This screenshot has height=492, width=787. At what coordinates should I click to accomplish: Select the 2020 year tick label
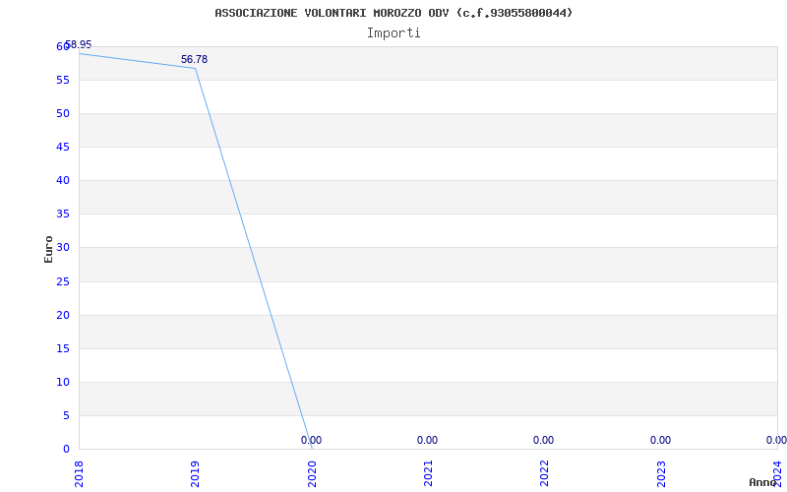pos(312,474)
